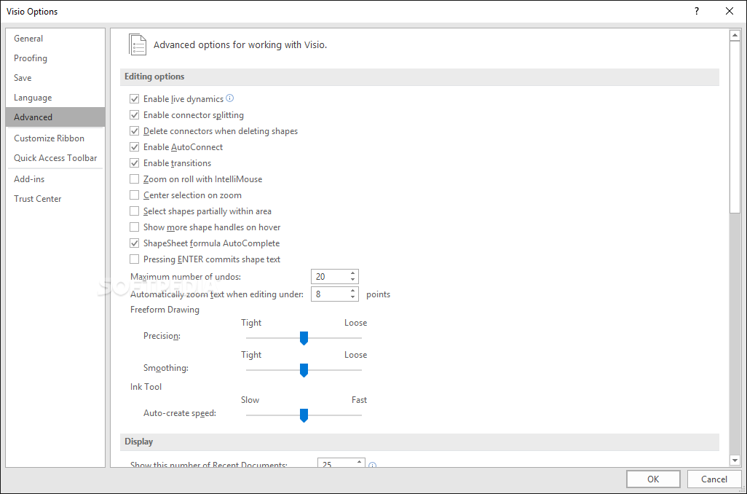The image size is (747, 494).
Task: Open the Add-ins category
Action: [55, 179]
